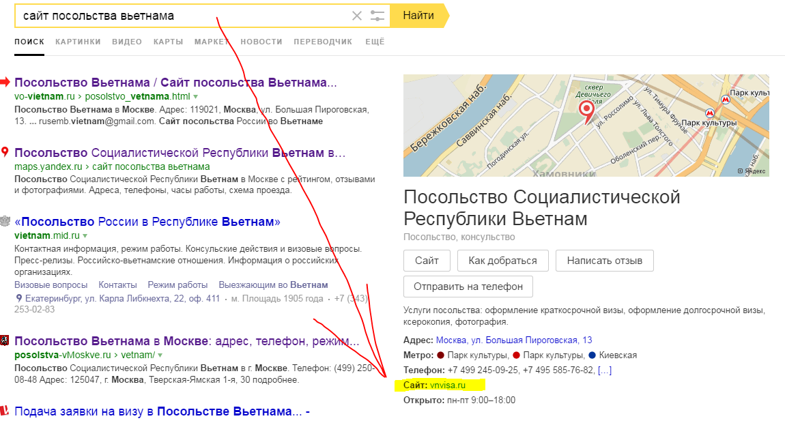The image size is (785, 423).
Task: Expand dropdown arrow next to posolstva-vMoskve.ru vetnam/
Action: (x=160, y=355)
